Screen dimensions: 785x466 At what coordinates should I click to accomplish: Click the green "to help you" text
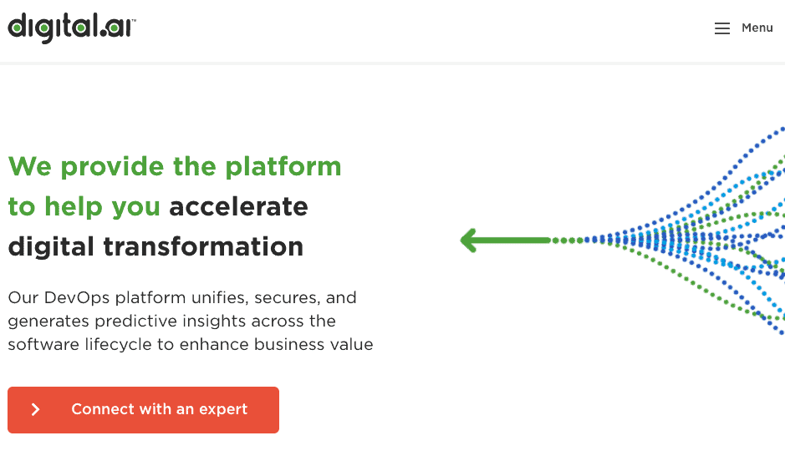pyautogui.click(x=84, y=206)
